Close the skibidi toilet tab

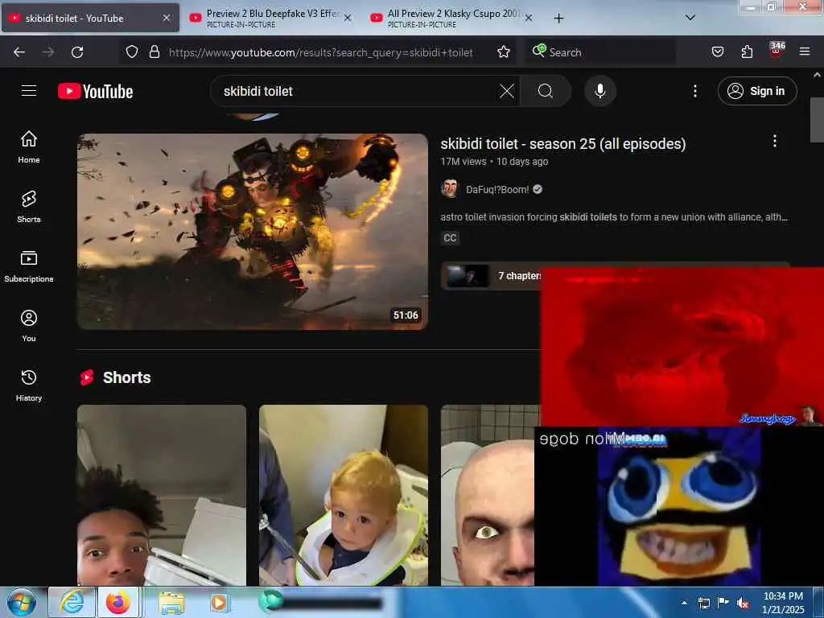[166, 18]
